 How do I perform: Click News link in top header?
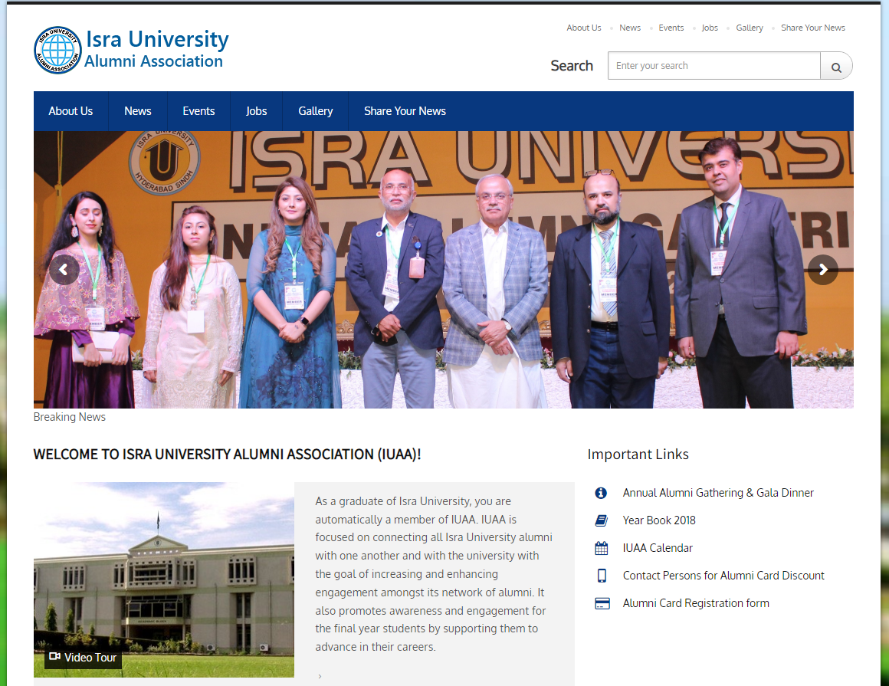630,28
